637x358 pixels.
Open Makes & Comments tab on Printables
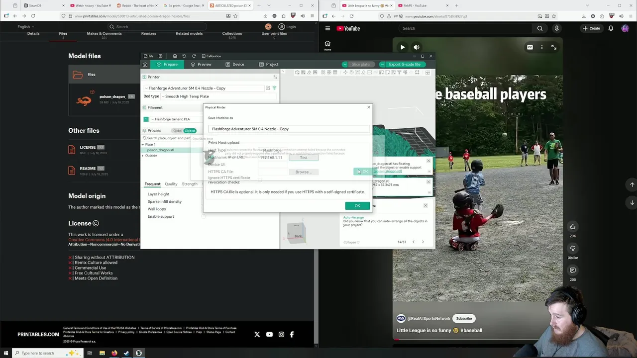point(104,34)
